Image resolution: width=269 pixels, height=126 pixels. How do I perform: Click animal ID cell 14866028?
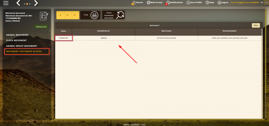pos(104,38)
